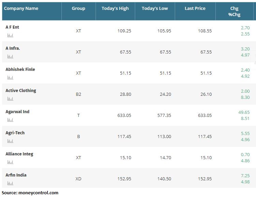The height and width of the screenshot is (197, 256).
Task: Sort table by Last Price header
Action: 195,8
